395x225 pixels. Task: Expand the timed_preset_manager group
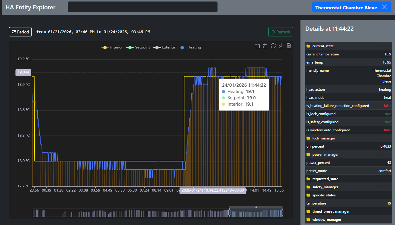[x=331, y=211]
